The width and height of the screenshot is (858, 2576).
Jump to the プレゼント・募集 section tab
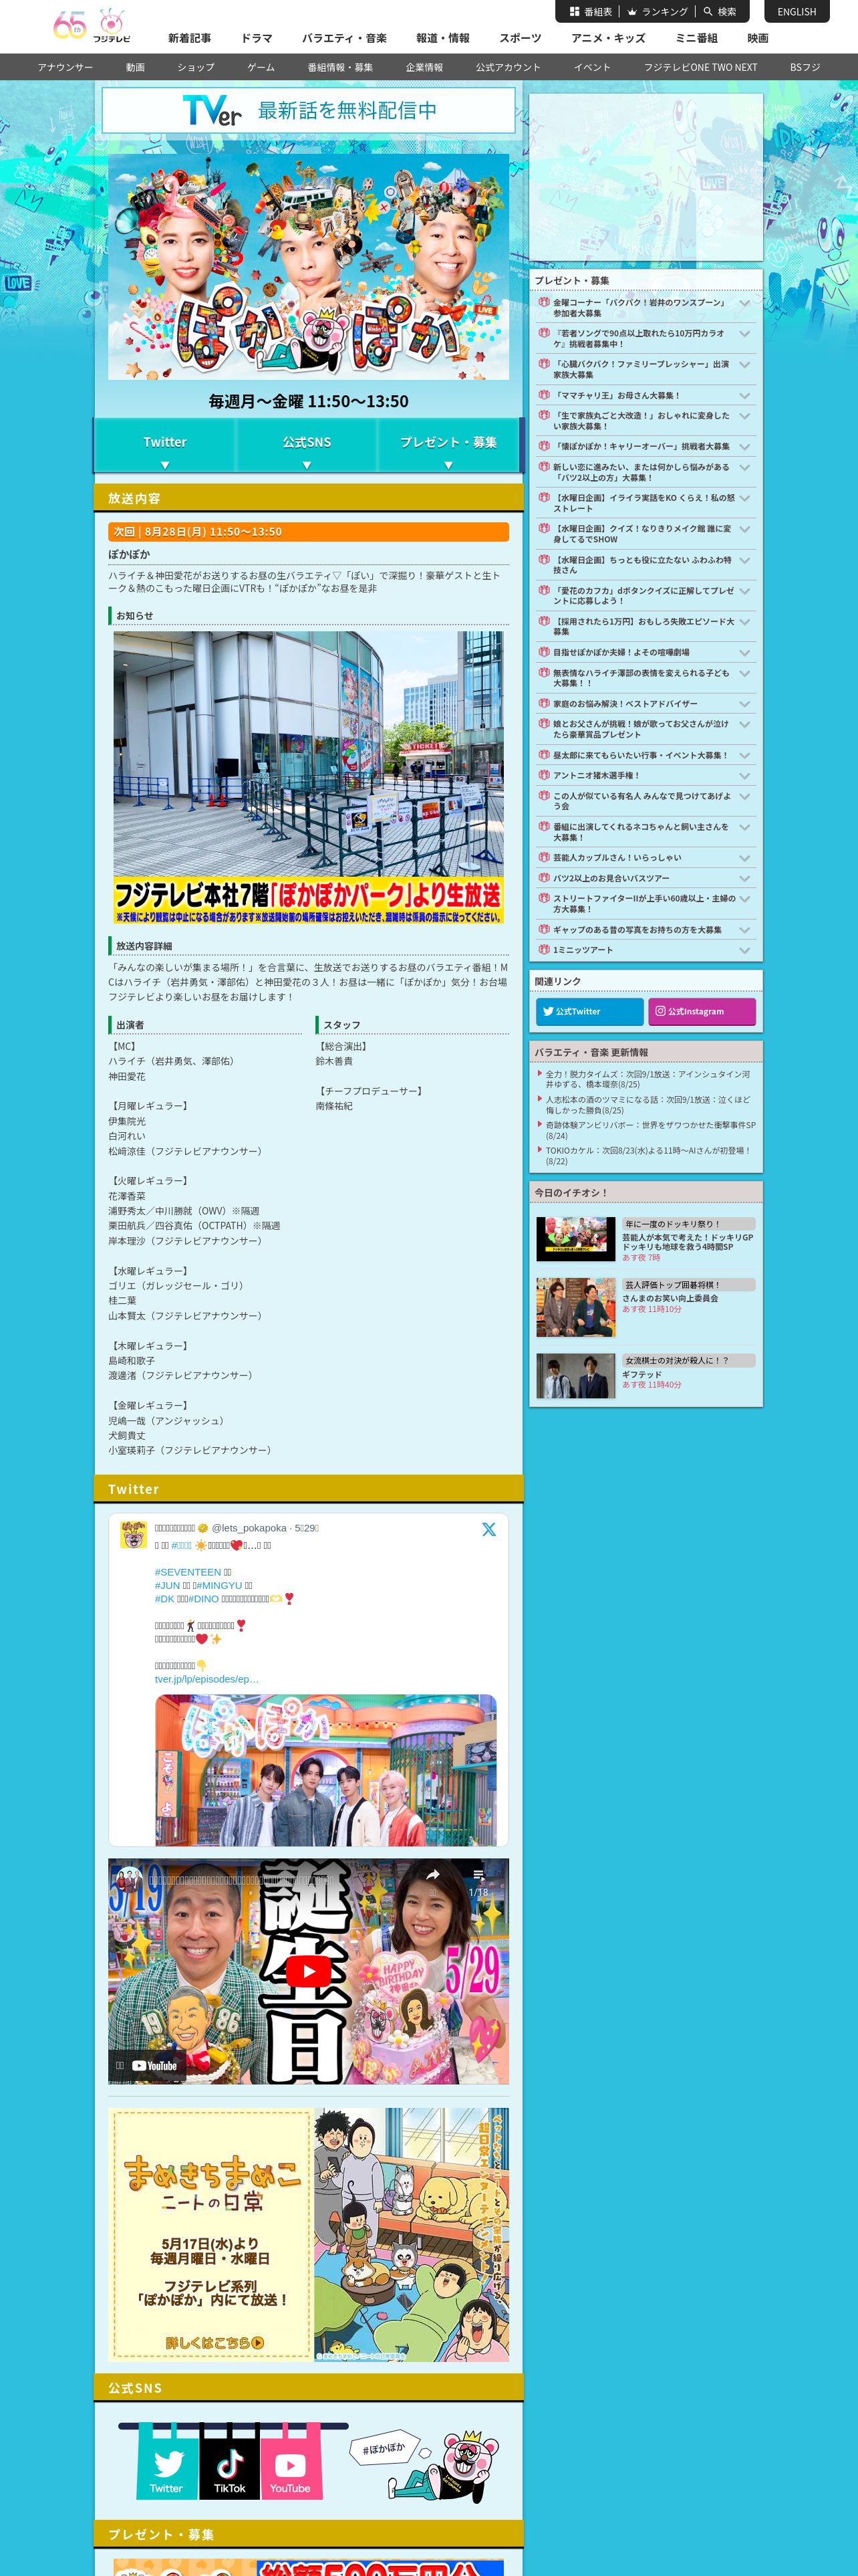coord(448,445)
